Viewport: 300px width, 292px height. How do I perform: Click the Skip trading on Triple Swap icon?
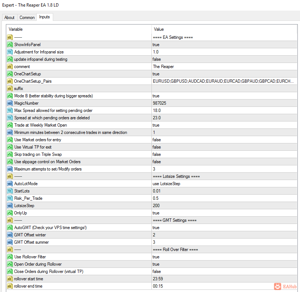click(x=10, y=154)
